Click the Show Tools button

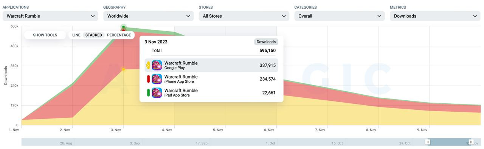click(x=45, y=35)
